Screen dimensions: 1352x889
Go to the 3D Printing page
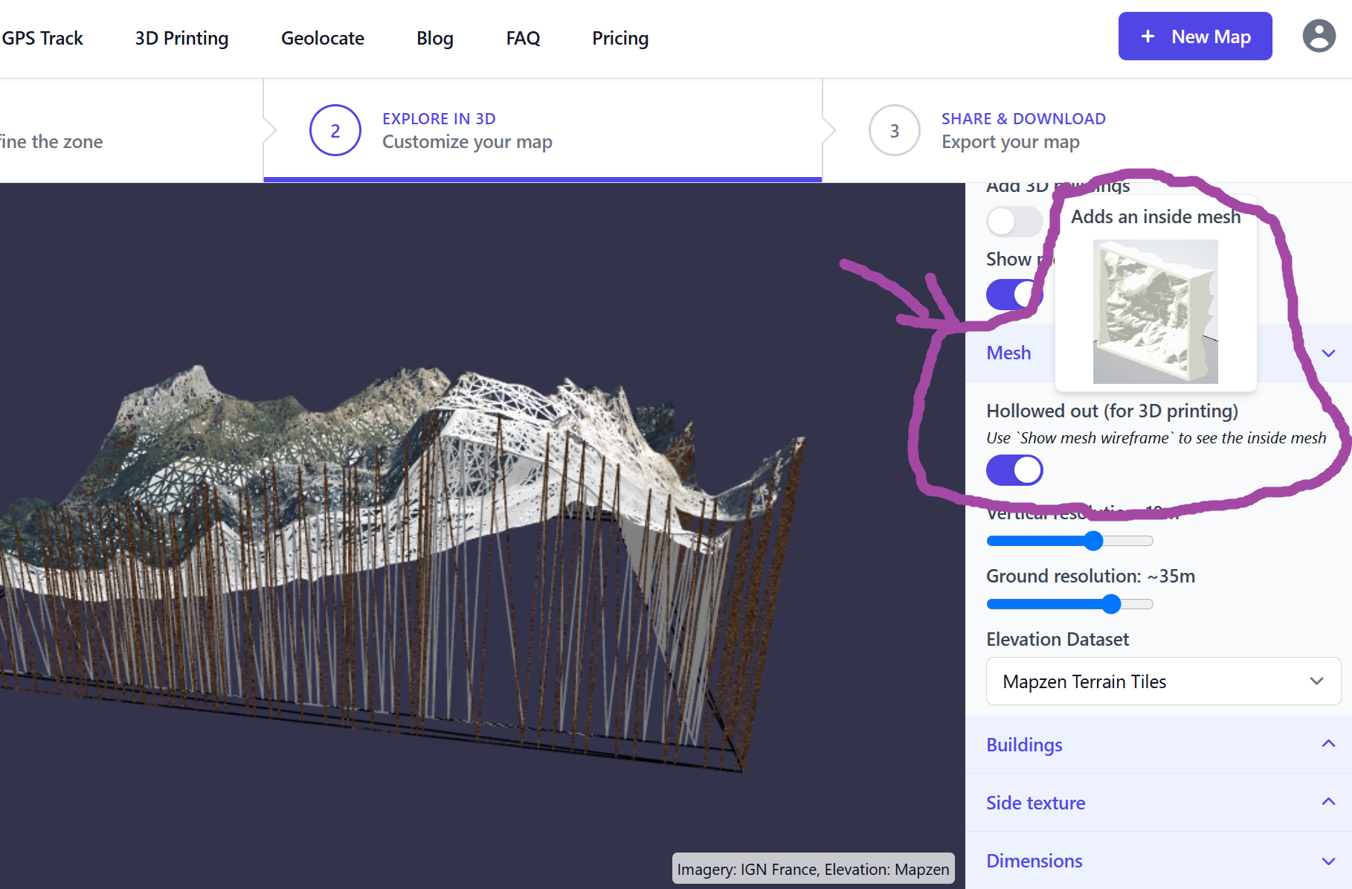[x=181, y=38]
